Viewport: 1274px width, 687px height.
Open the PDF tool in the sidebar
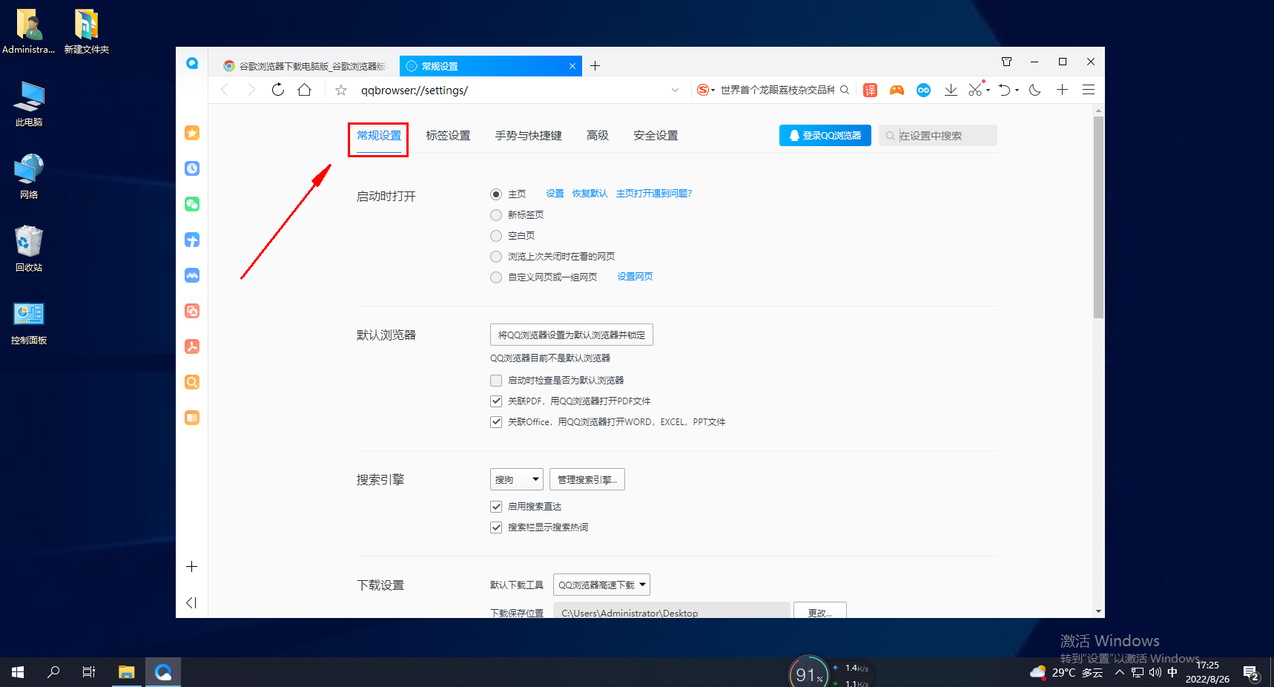tap(191, 346)
